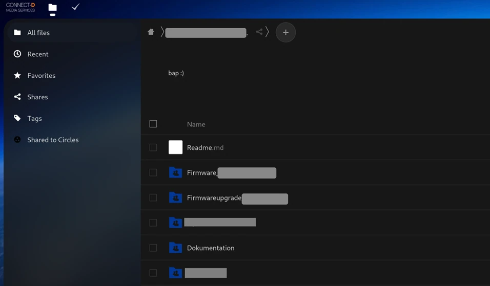490x286 pixels.
Task: Click the clock icon next to Recent
Action: (x=17, y=54)
